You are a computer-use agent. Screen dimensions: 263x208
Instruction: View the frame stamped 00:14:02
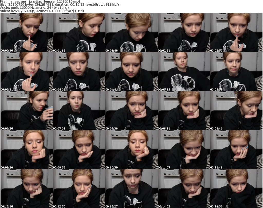tap(184, 189)
